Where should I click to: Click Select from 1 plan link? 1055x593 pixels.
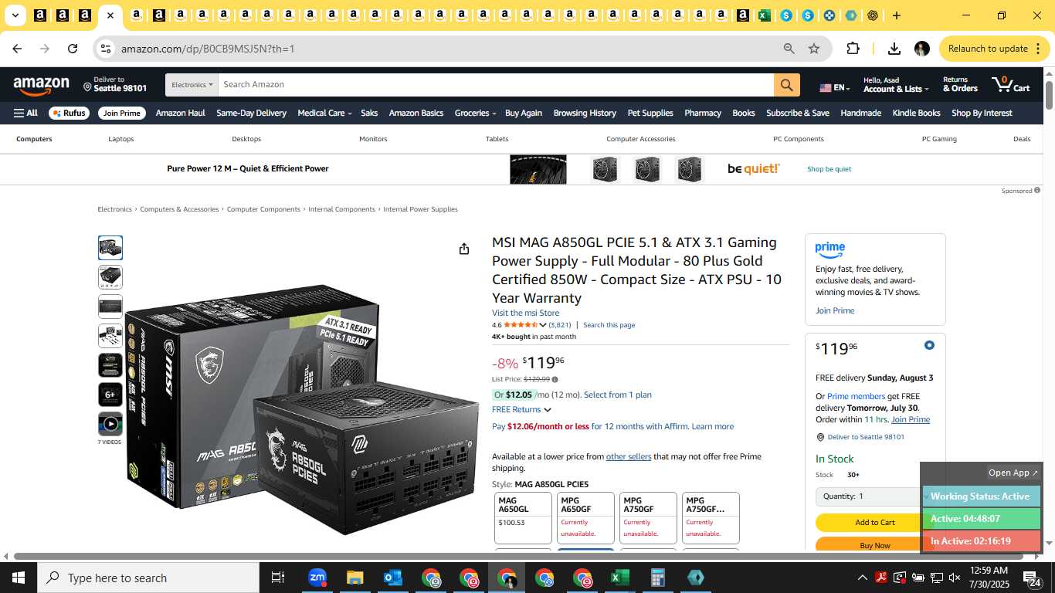[x=618, y=395]
